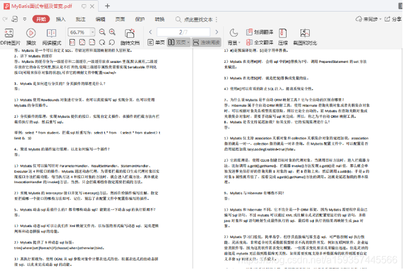Screen dimensions: 403x271
Task: Expand the 背景 background dropdown arrow
Action: pyautogui.click(x=239, y=43)
